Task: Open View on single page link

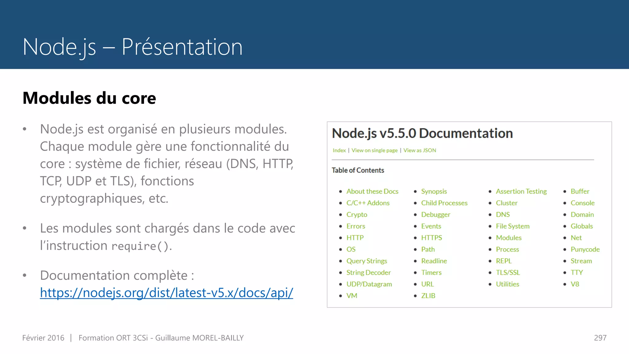Action: pos(374,150)
